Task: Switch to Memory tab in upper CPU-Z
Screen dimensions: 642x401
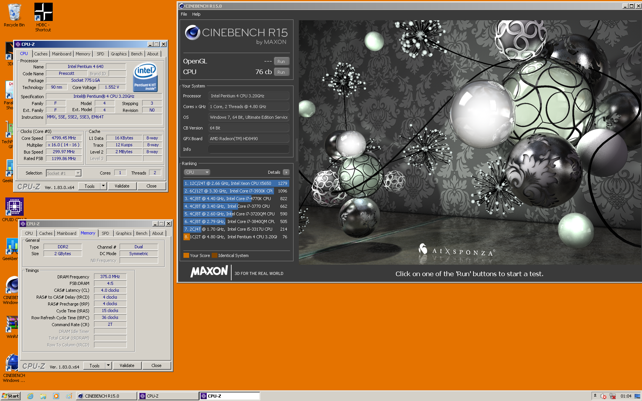Action: [x=83, y=54]
